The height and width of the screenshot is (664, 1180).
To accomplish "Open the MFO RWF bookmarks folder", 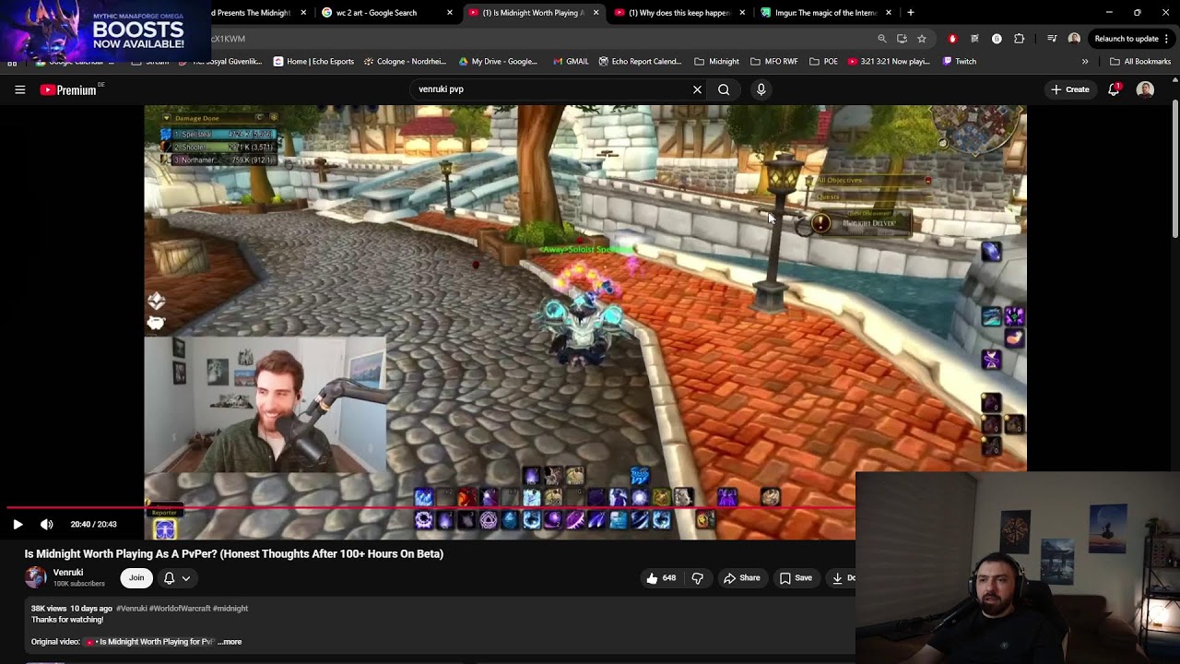I will [774, 62].
